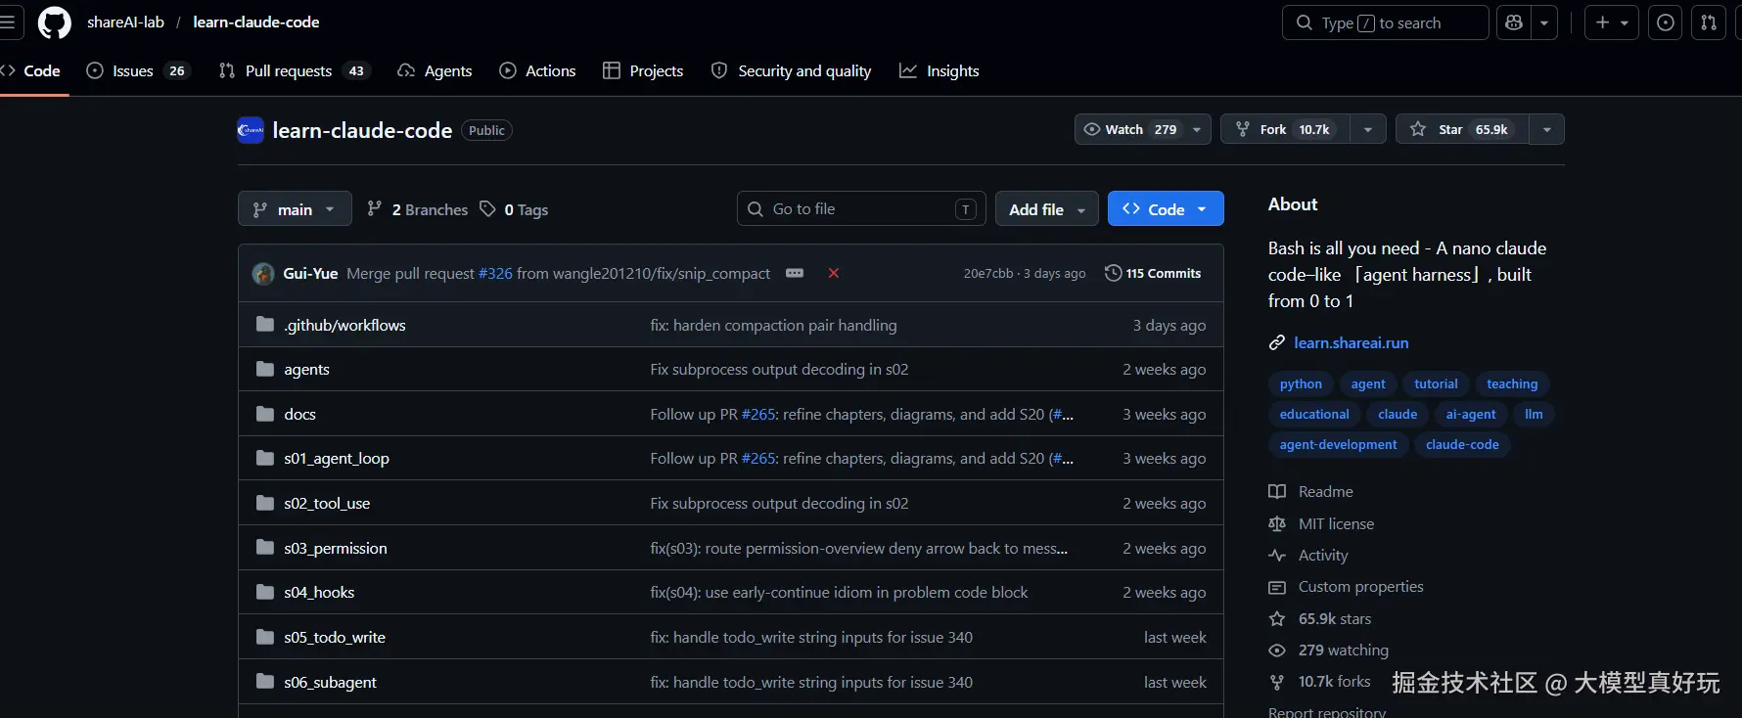Open commit hash 20e7cbb

click(x=988, y=274)
